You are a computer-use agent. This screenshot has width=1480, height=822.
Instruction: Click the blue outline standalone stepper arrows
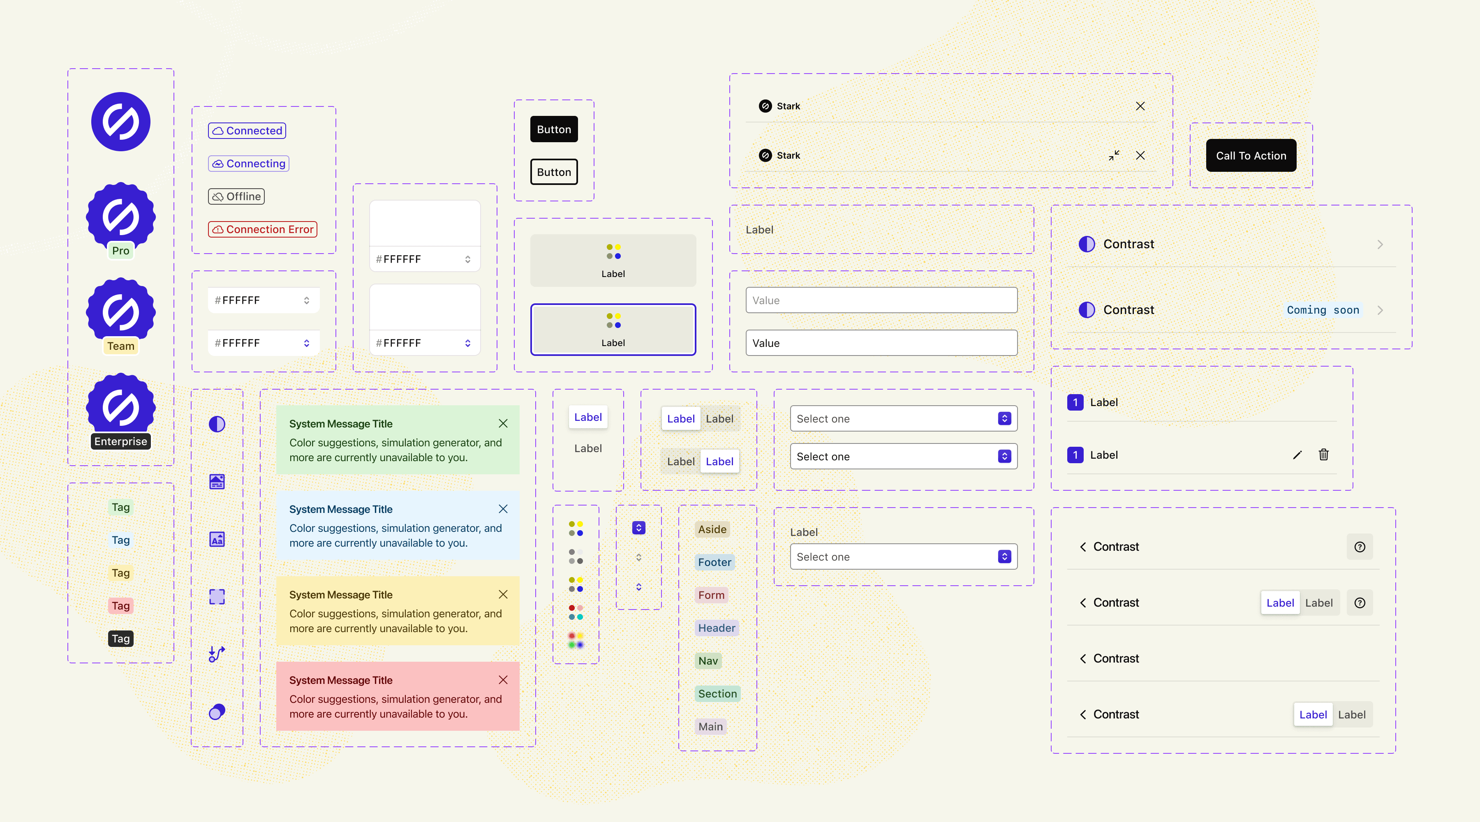point(638,587)
